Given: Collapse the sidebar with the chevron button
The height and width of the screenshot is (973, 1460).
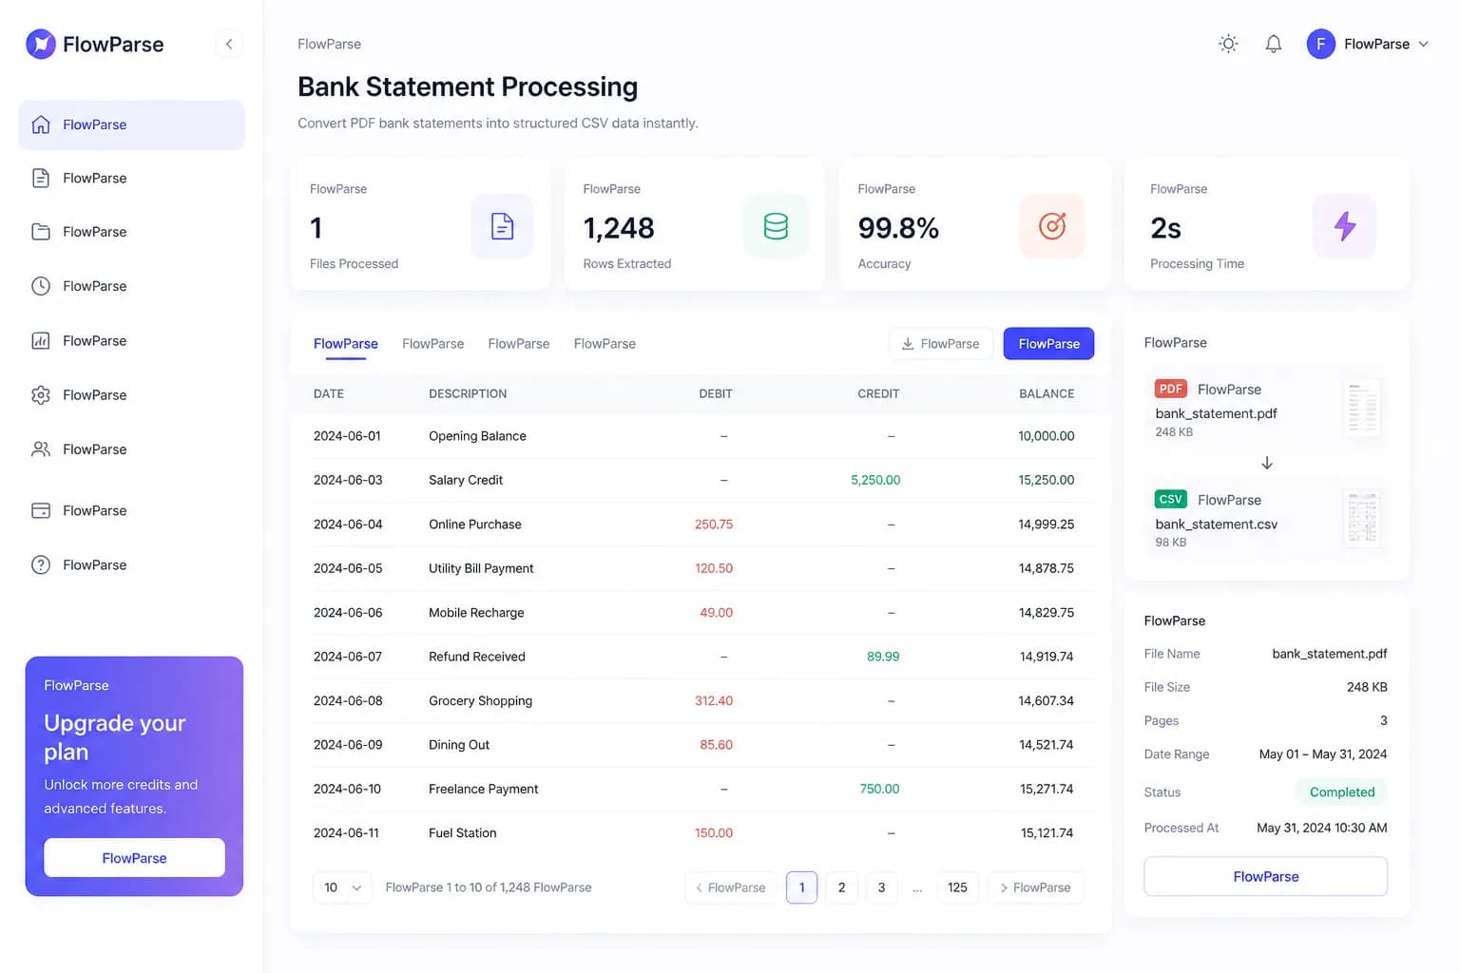Looking at the screenshot, I should 229,44.
